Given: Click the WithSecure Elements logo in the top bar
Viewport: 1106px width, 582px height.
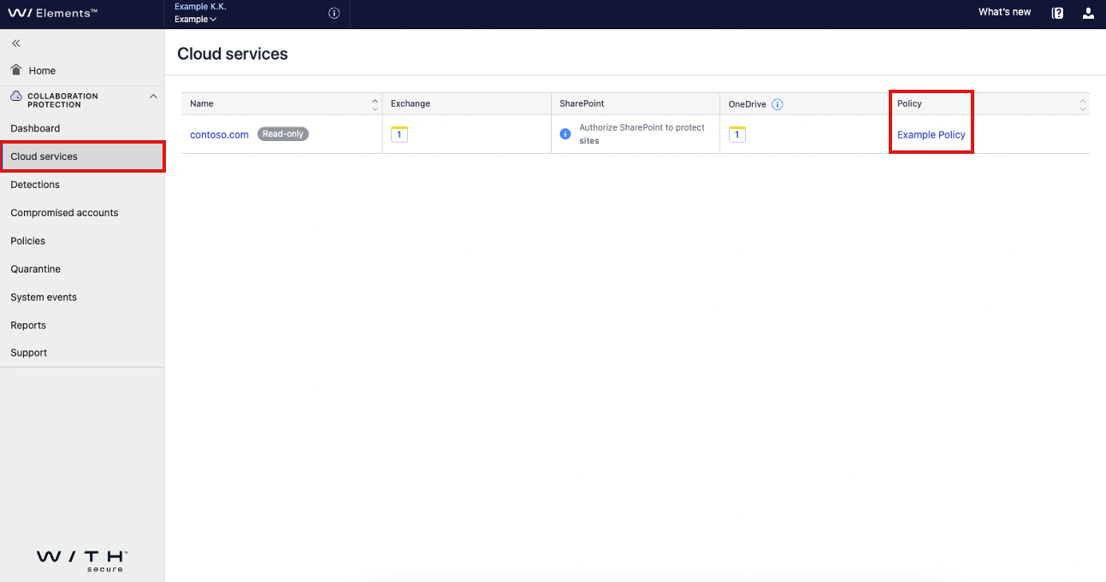Looking at the screenshot, I should pyautogui.click(x=52, y=13).
